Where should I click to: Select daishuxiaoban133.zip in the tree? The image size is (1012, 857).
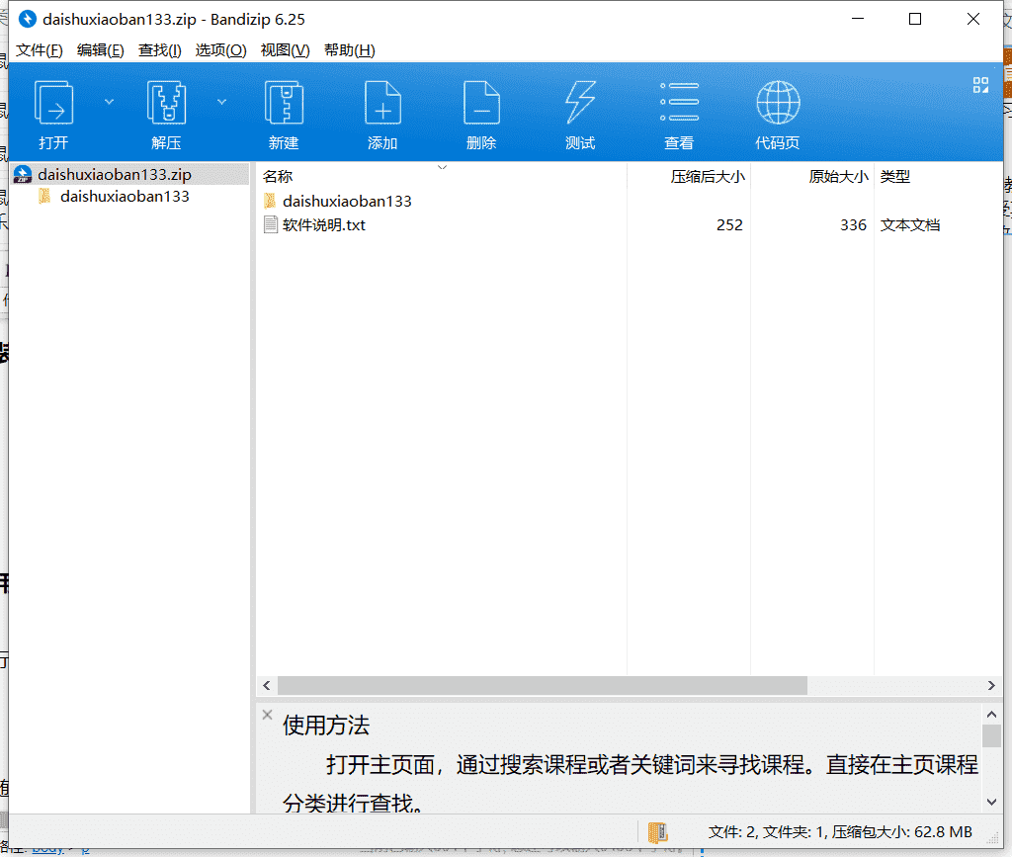coord(115,174)
